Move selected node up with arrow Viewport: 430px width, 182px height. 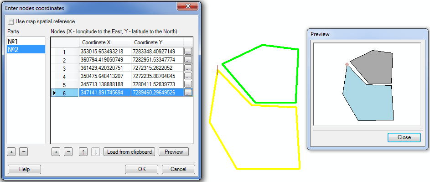pyautogui.click(x=83, y=152)
